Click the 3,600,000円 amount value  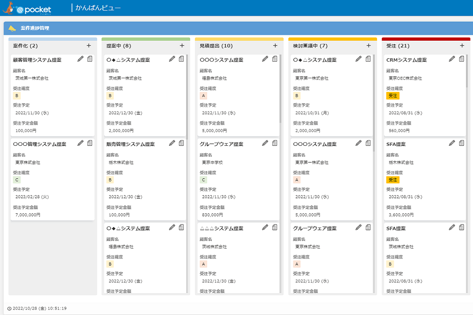pyautogui.click(x=401, y=215)
